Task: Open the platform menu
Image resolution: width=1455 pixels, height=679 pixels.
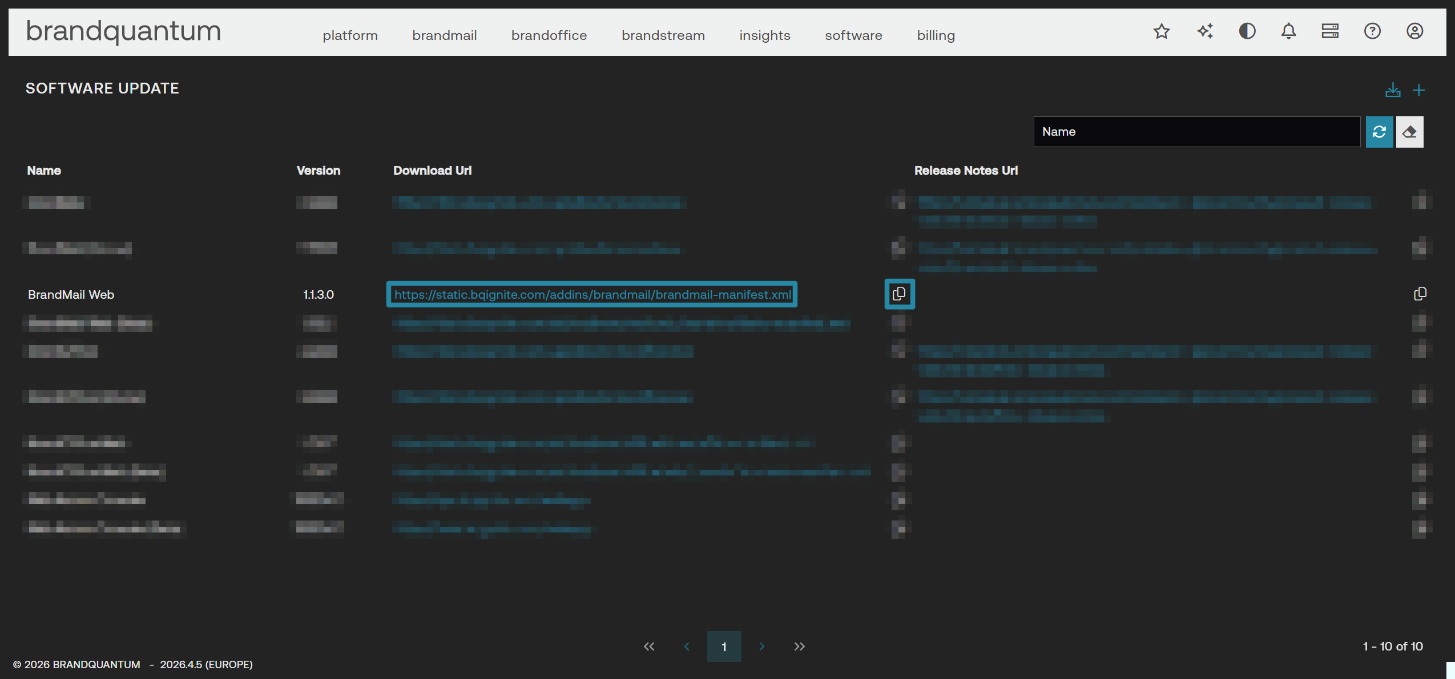Action: (350, 35)
